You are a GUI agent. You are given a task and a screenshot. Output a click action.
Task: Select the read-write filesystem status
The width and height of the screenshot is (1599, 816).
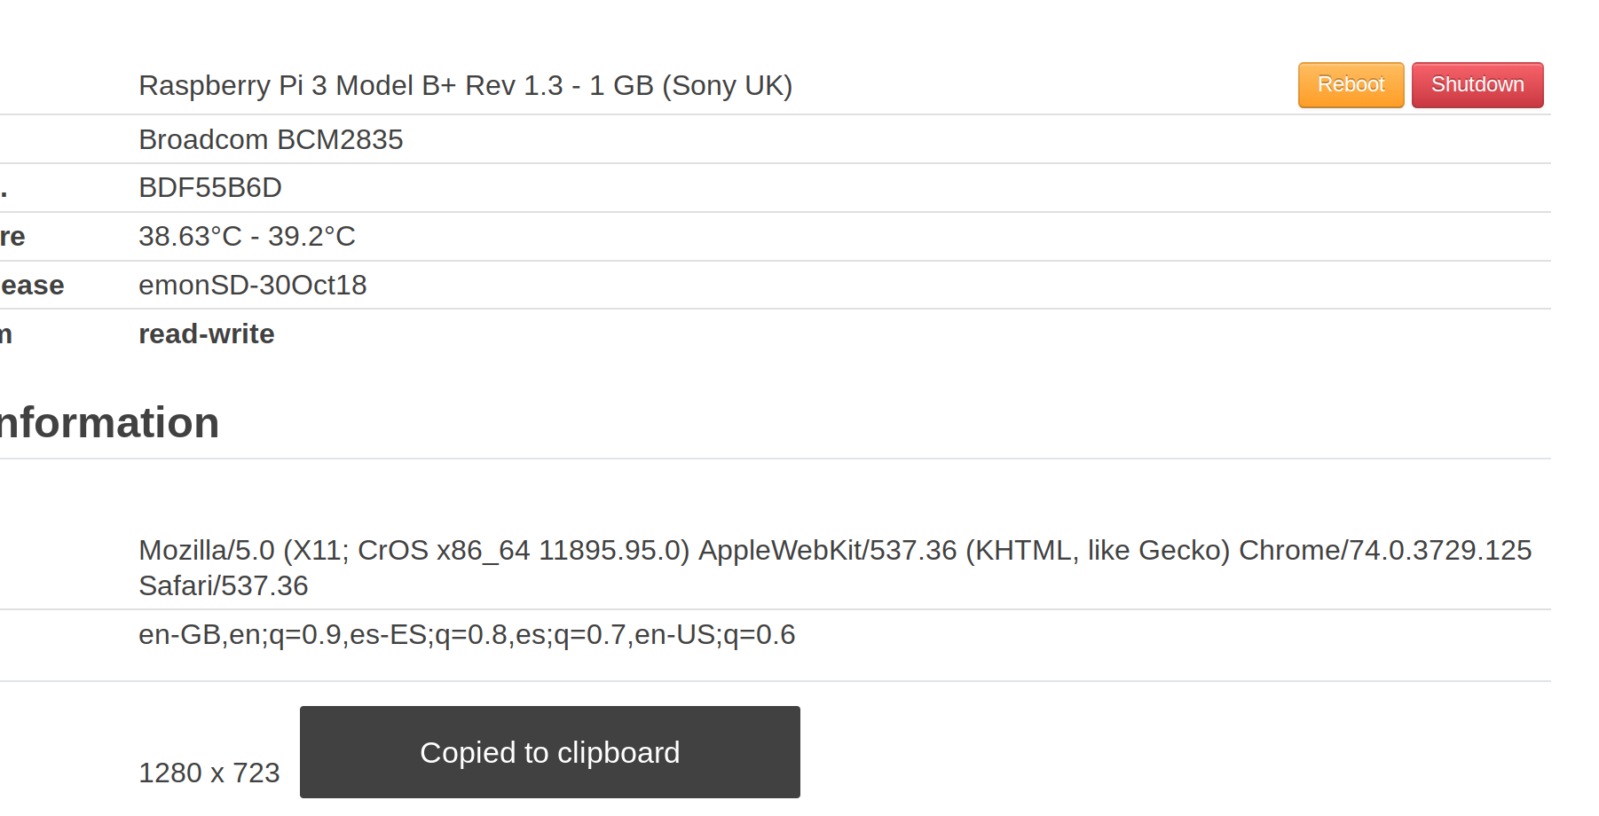tap(206, 333)
